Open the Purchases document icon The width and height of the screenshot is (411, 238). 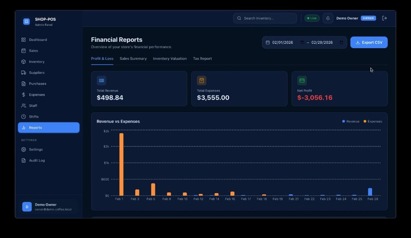24,83
